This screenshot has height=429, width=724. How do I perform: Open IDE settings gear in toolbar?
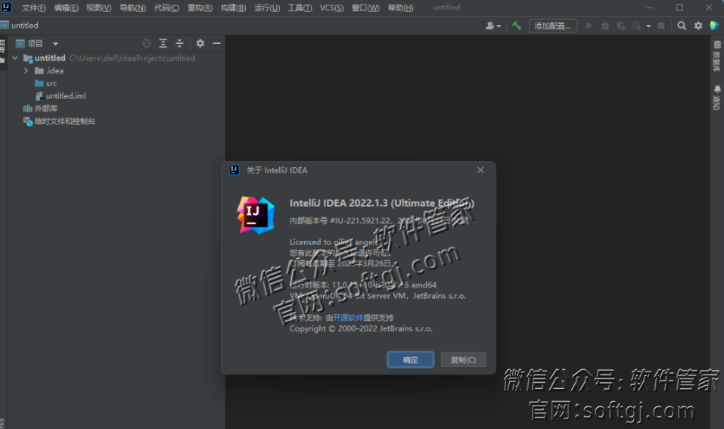point(698,26)
